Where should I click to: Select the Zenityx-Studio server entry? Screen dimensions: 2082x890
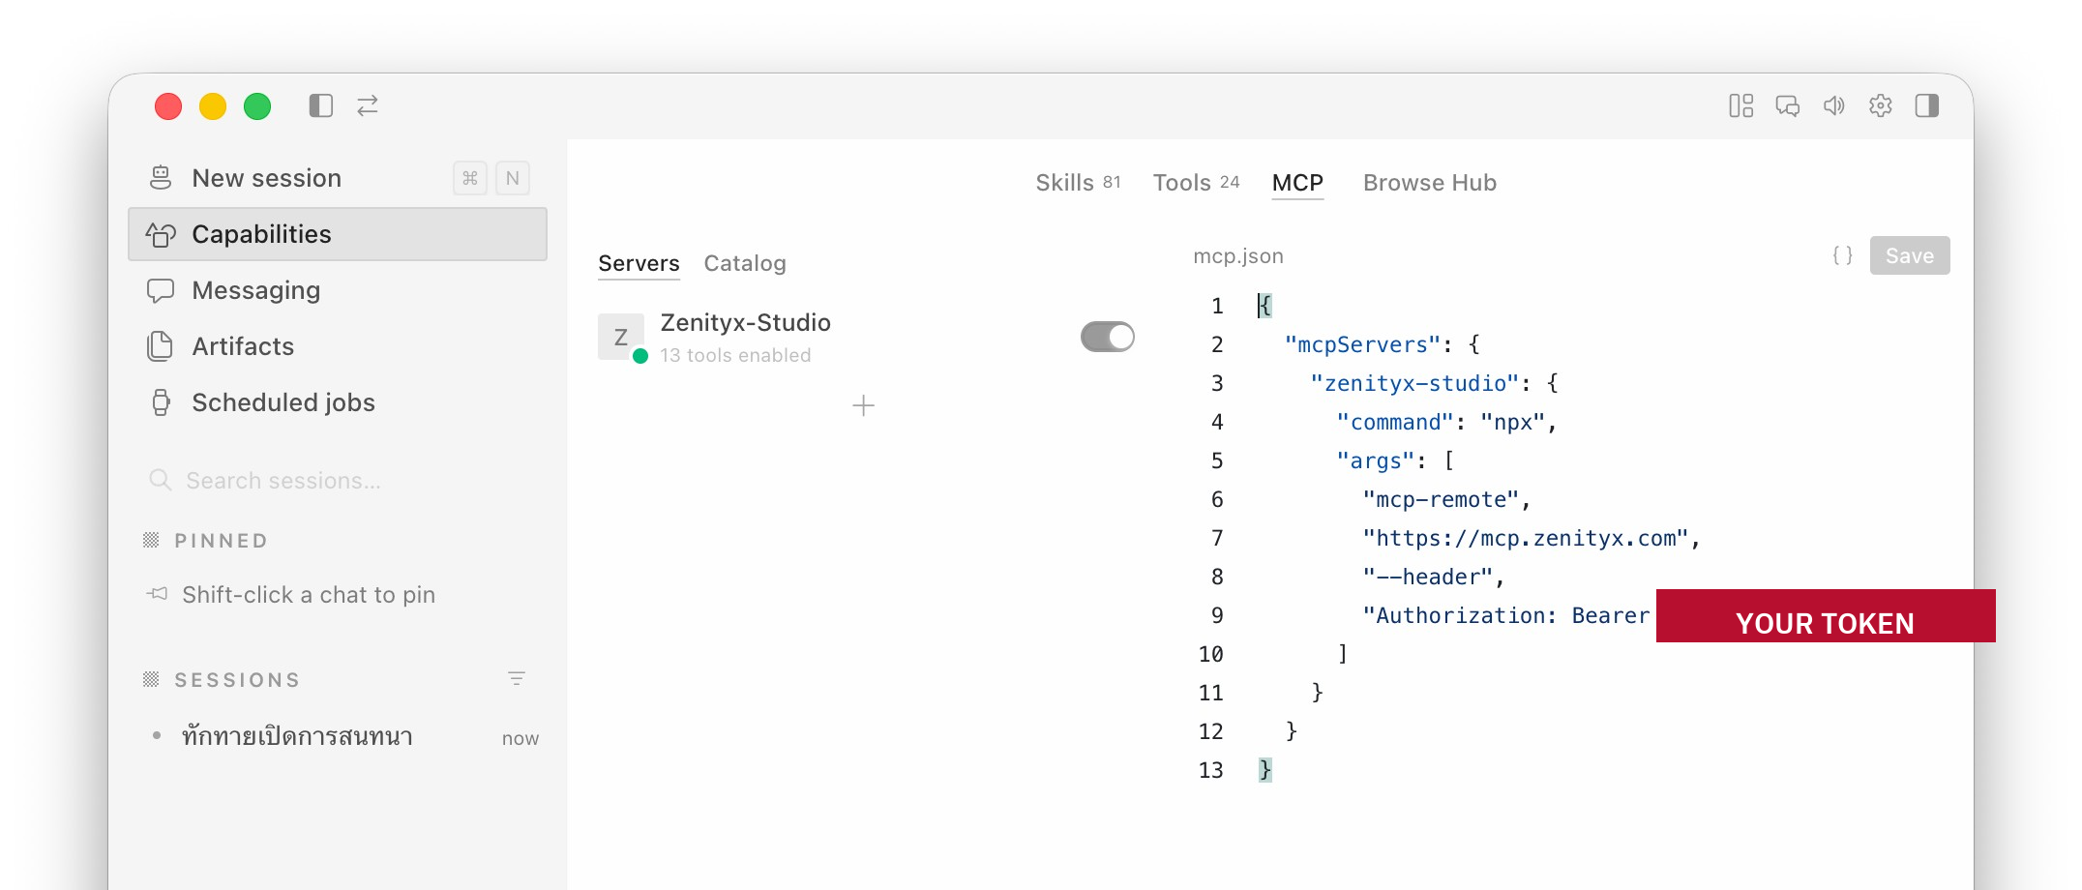(x=866, y=338)
